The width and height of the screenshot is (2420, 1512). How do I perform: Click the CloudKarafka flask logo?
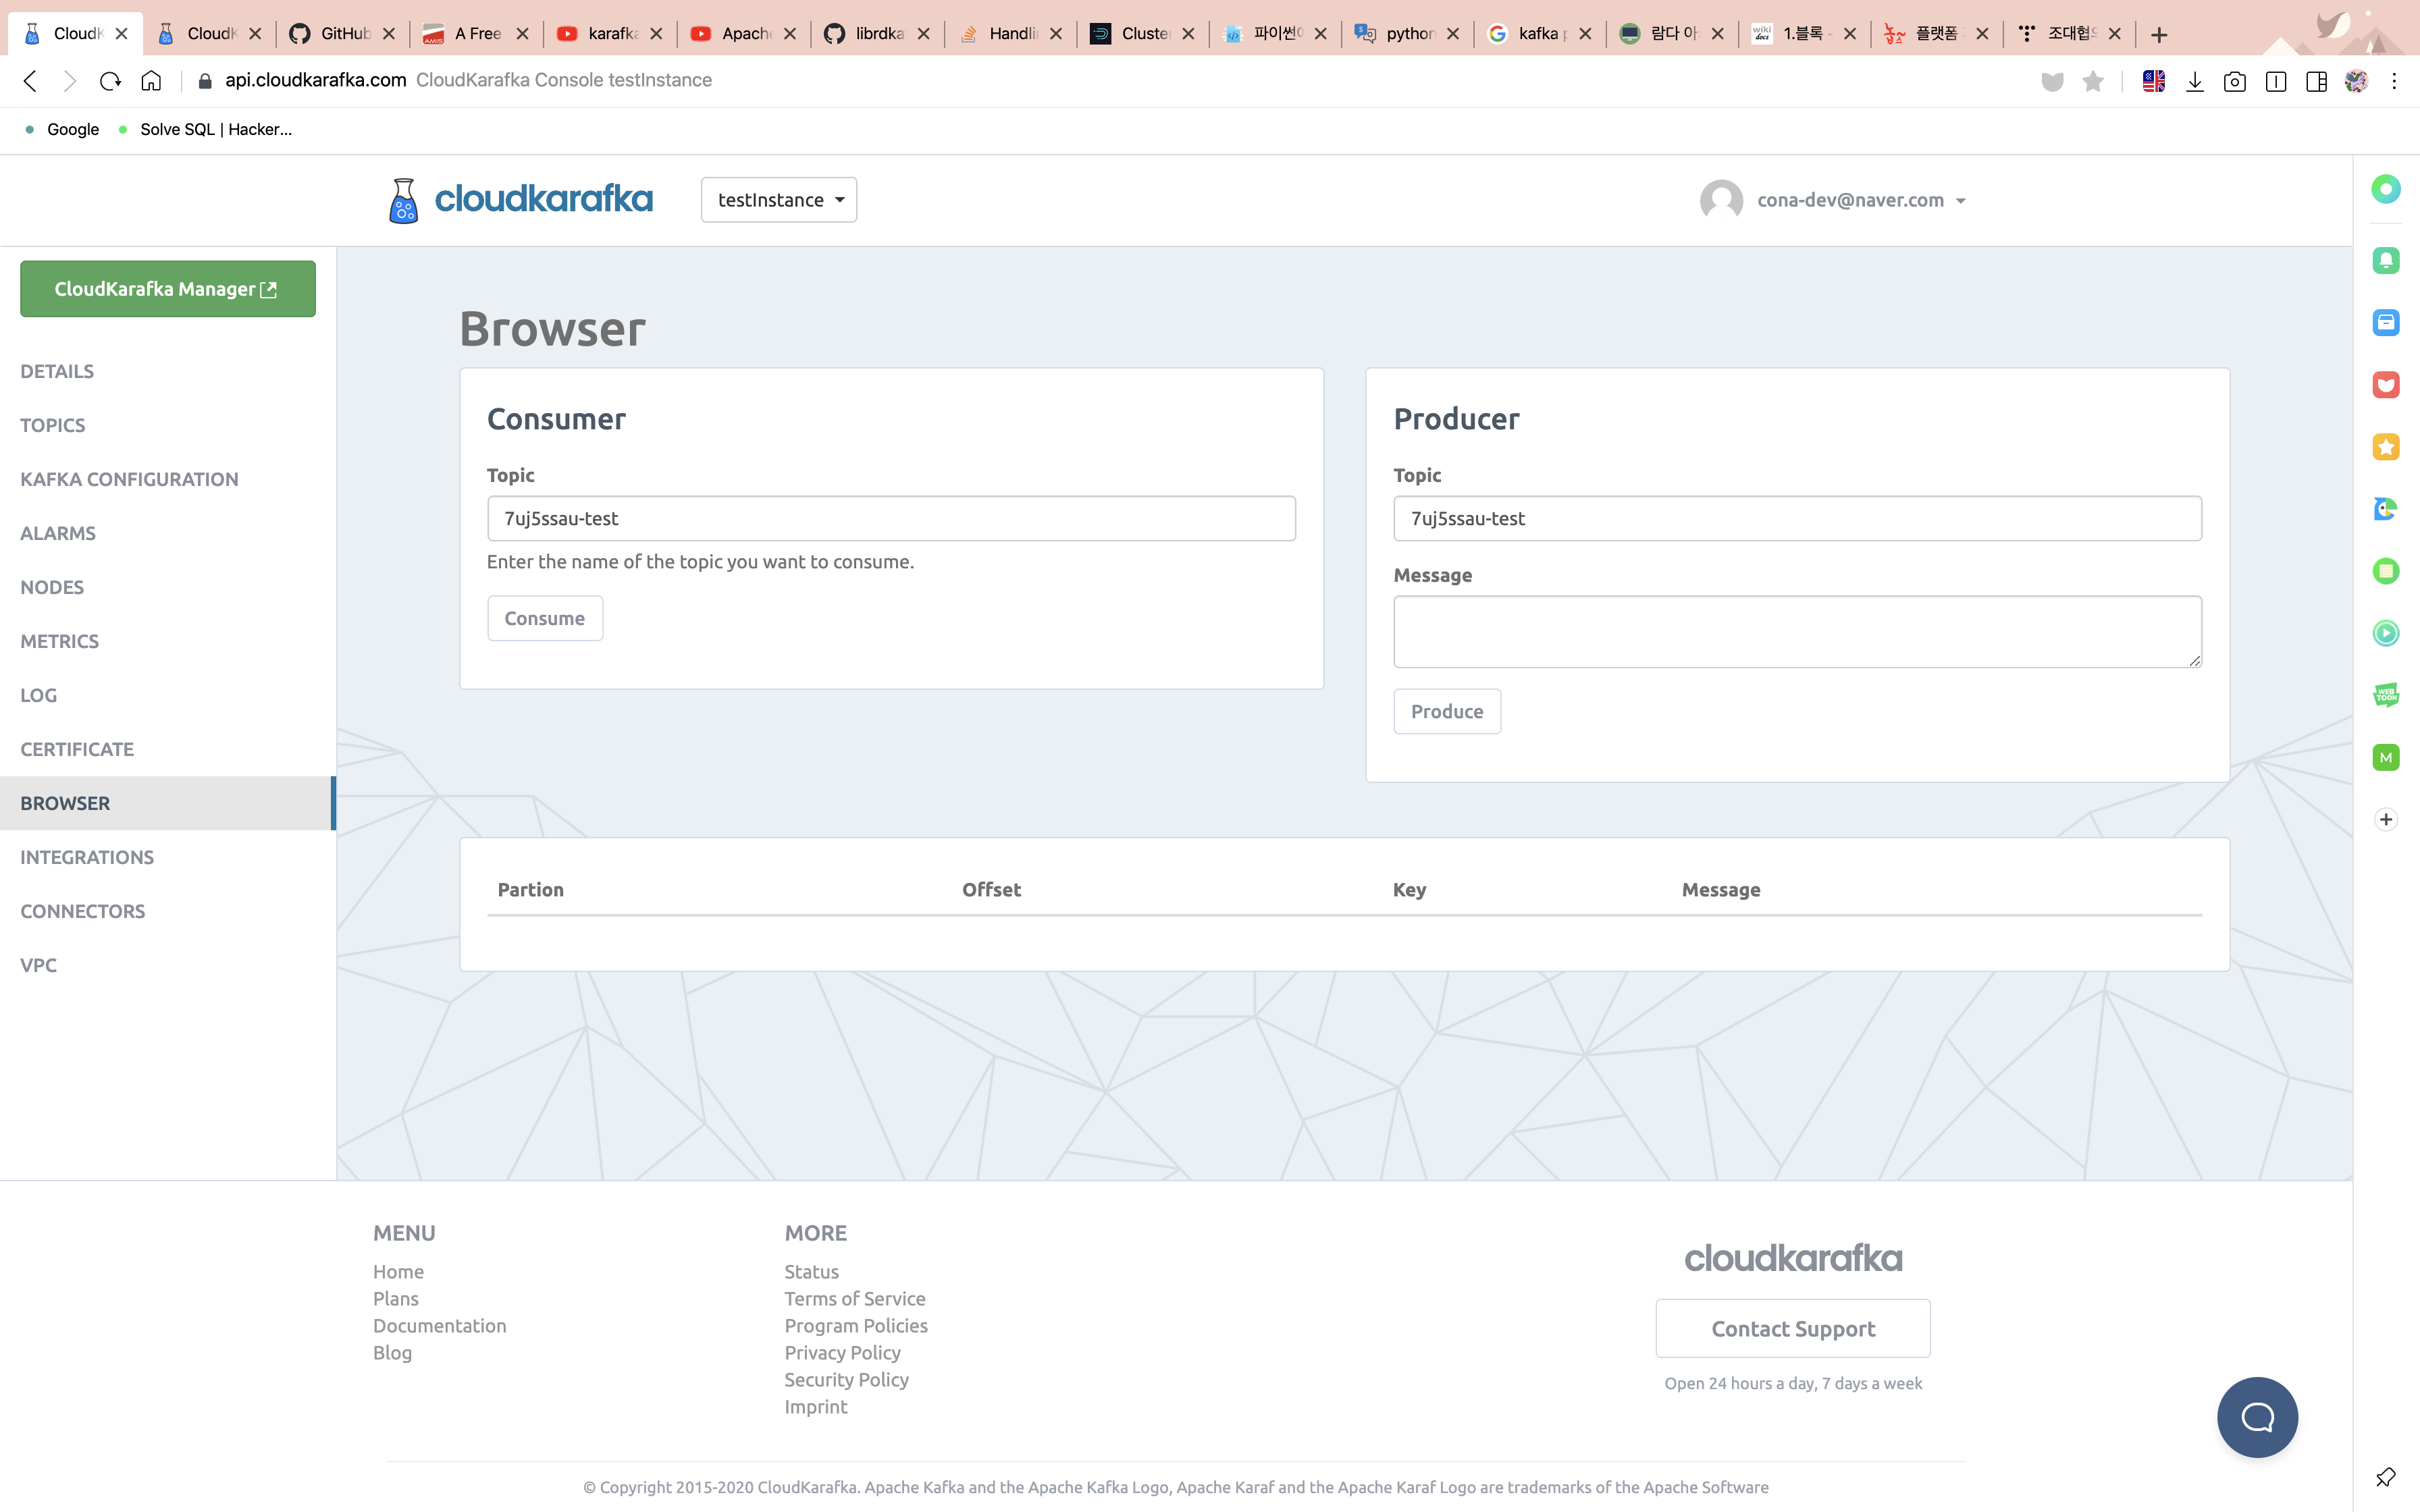(x=403, y=200)
